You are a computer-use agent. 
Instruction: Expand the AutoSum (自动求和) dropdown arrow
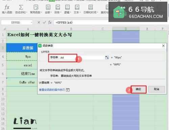(x=27, y=12)
